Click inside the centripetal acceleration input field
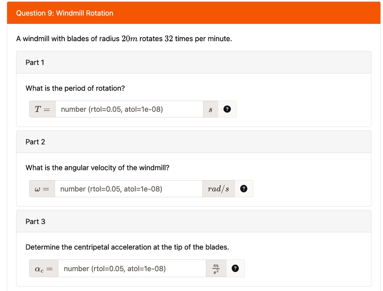 click(x=131, y=268)
